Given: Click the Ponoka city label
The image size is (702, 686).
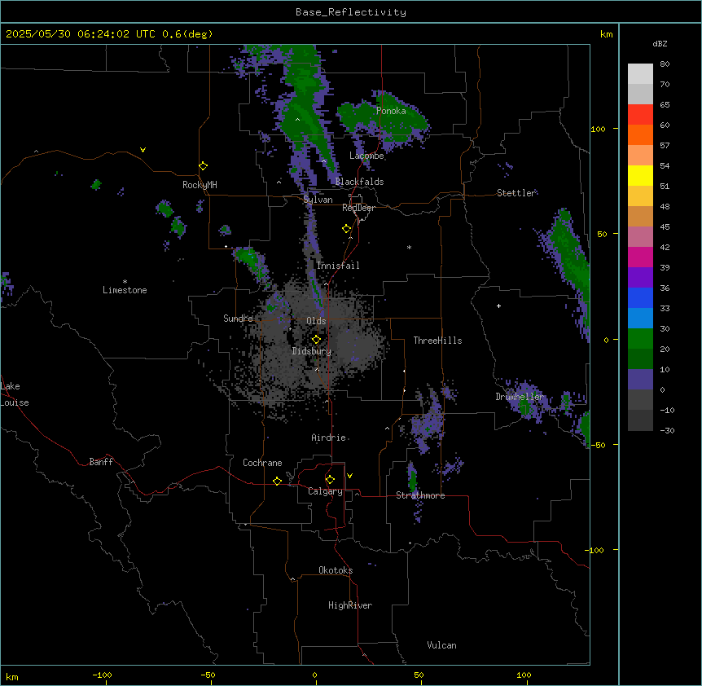Looking at the screenshot, I should coord(391,111).
